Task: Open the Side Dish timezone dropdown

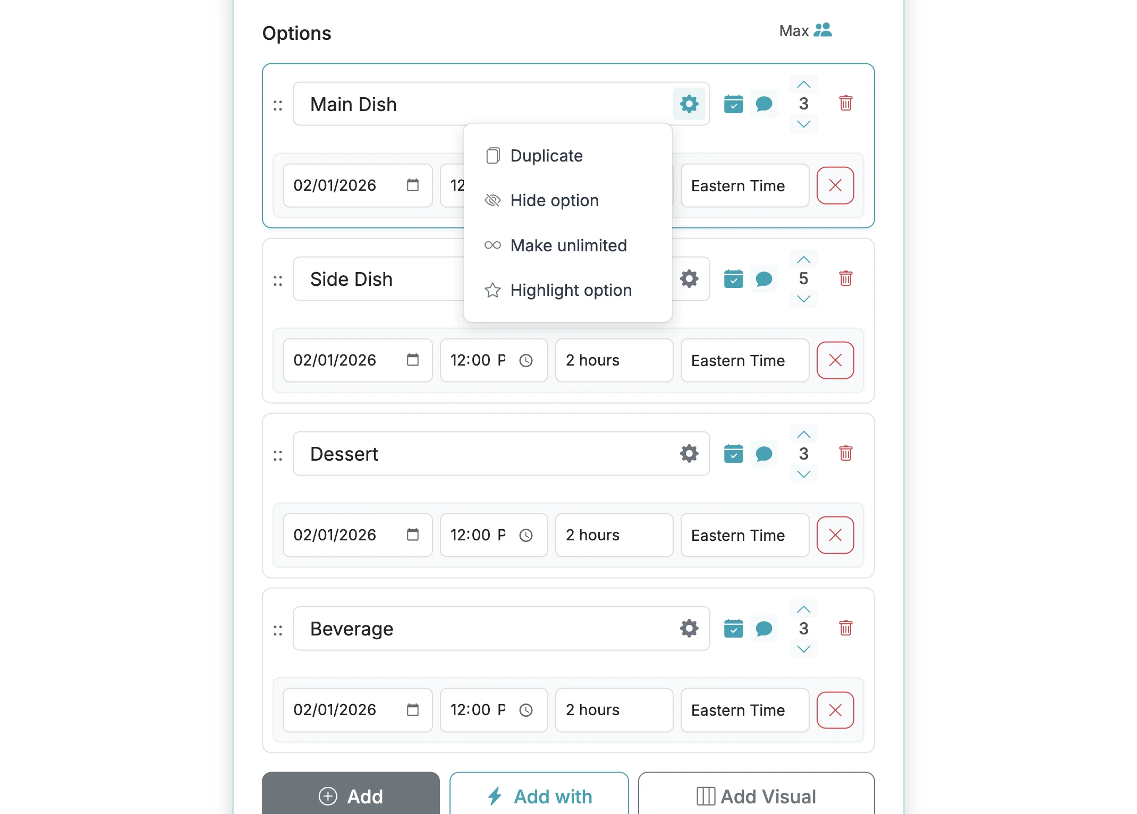Action: coord(744,360)
